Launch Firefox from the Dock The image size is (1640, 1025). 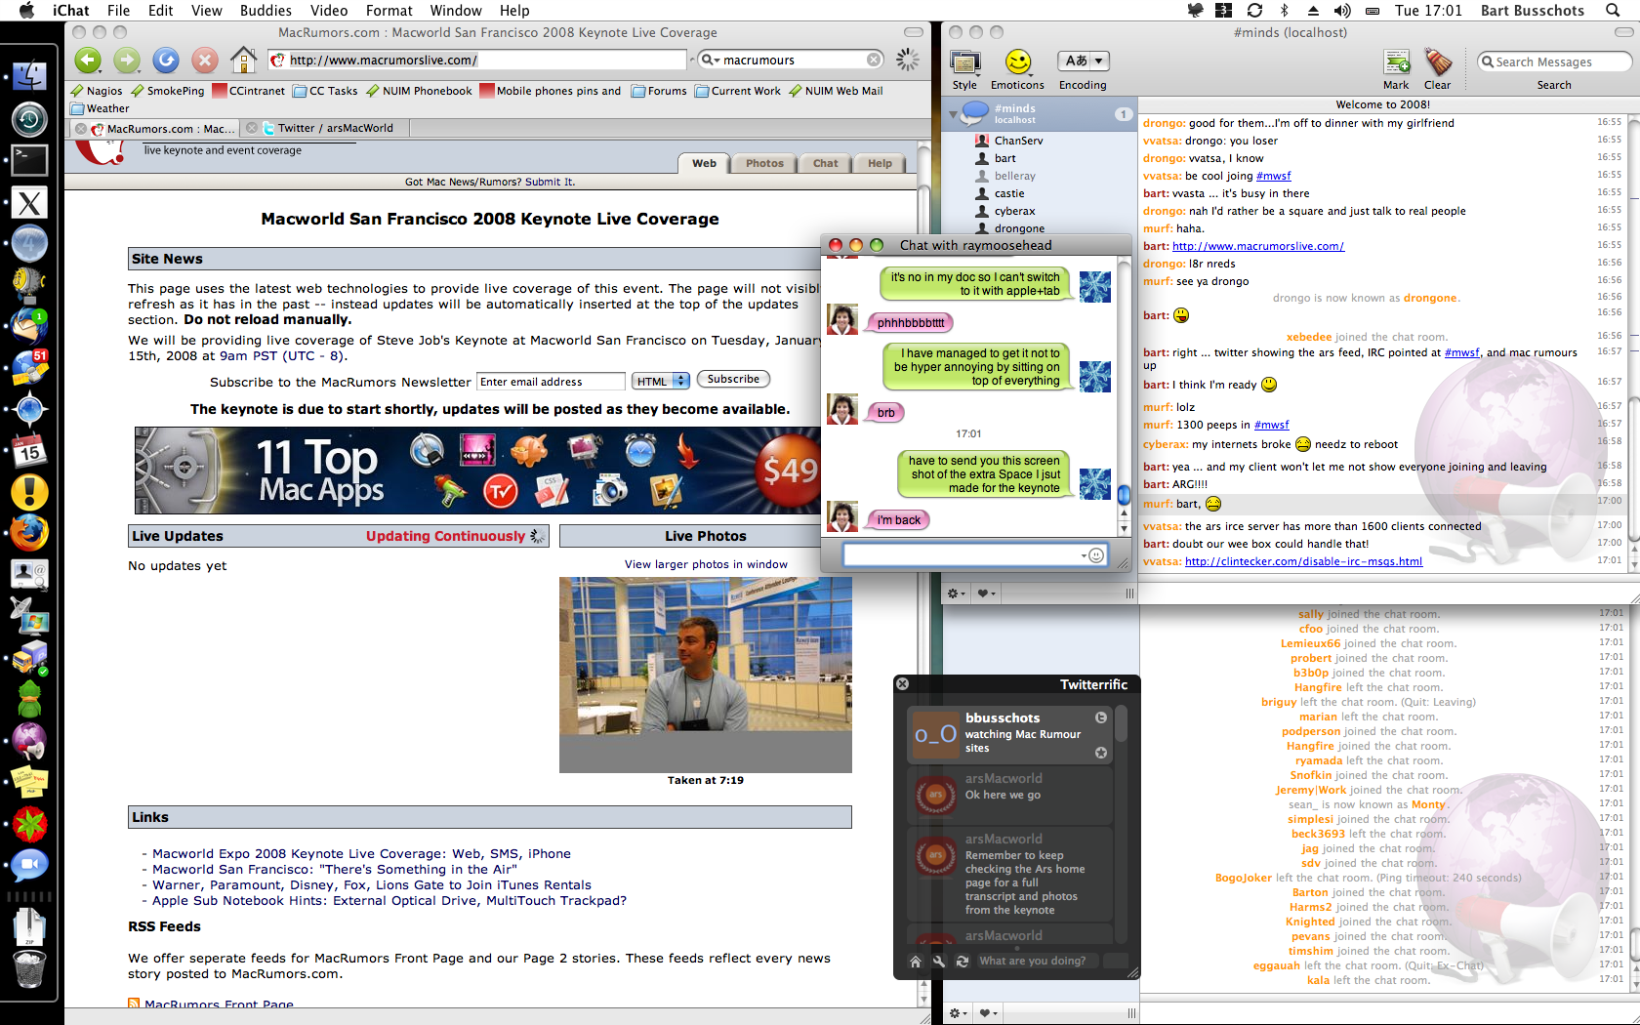[x=29, y=534]
